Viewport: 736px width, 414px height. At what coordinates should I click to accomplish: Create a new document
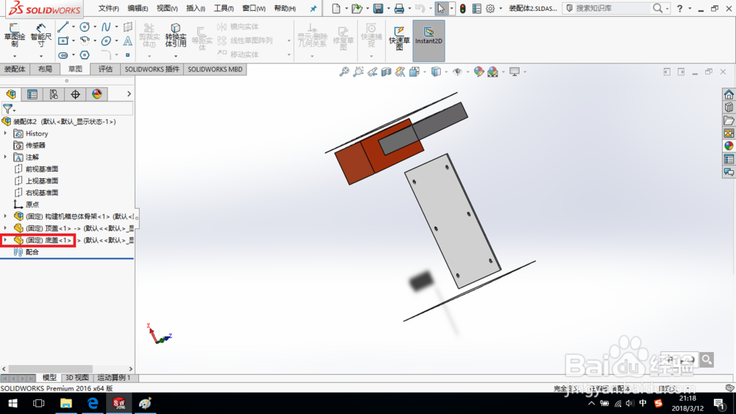(336, 8)
